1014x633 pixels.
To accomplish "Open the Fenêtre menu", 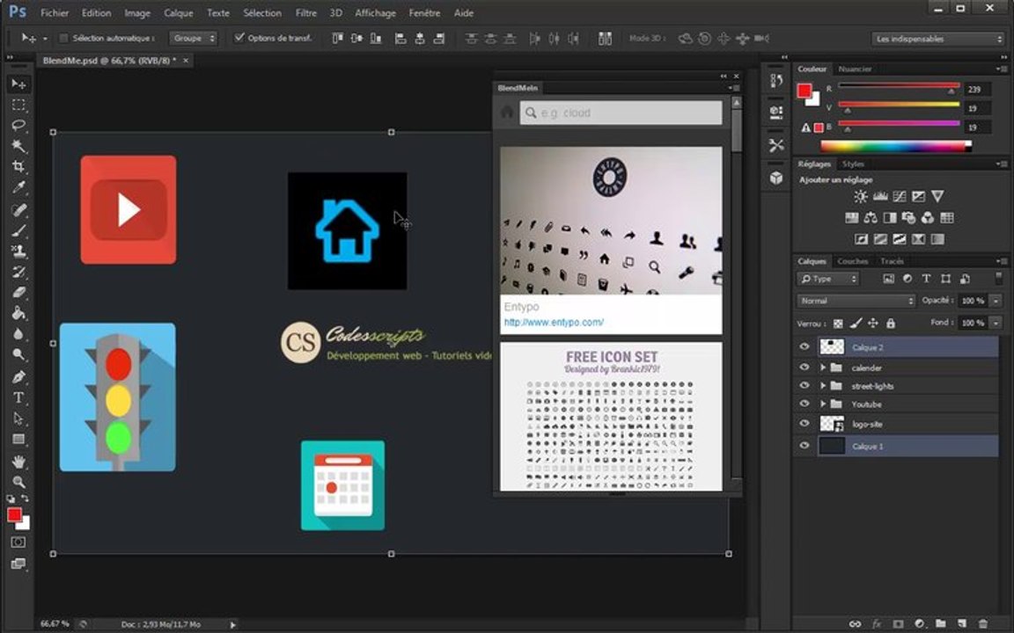I will pyautogui.click(x=424, y=13).
